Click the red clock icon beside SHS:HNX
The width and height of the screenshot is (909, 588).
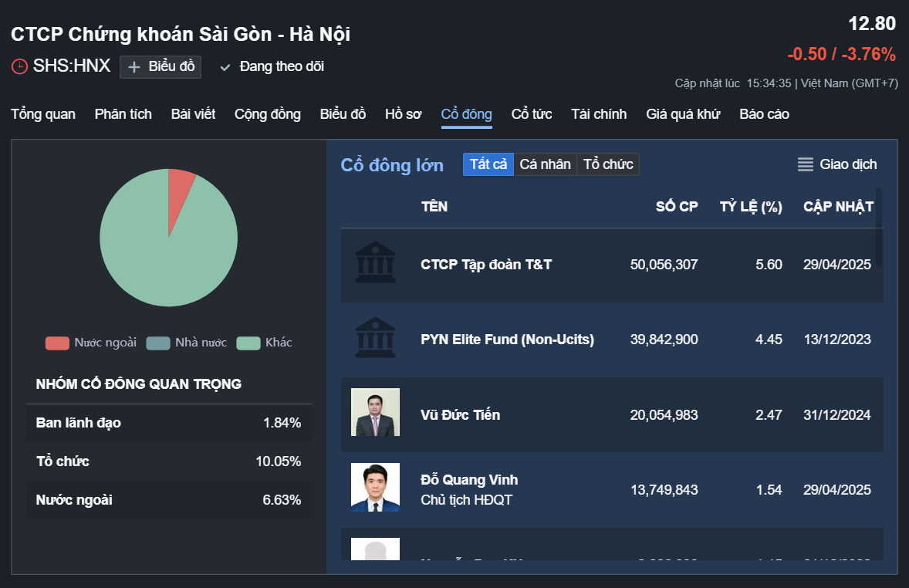[x=19, y=67]
